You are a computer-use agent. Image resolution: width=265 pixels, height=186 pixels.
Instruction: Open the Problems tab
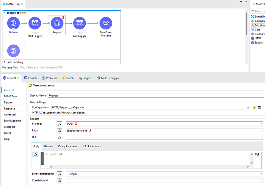[49, 78]
